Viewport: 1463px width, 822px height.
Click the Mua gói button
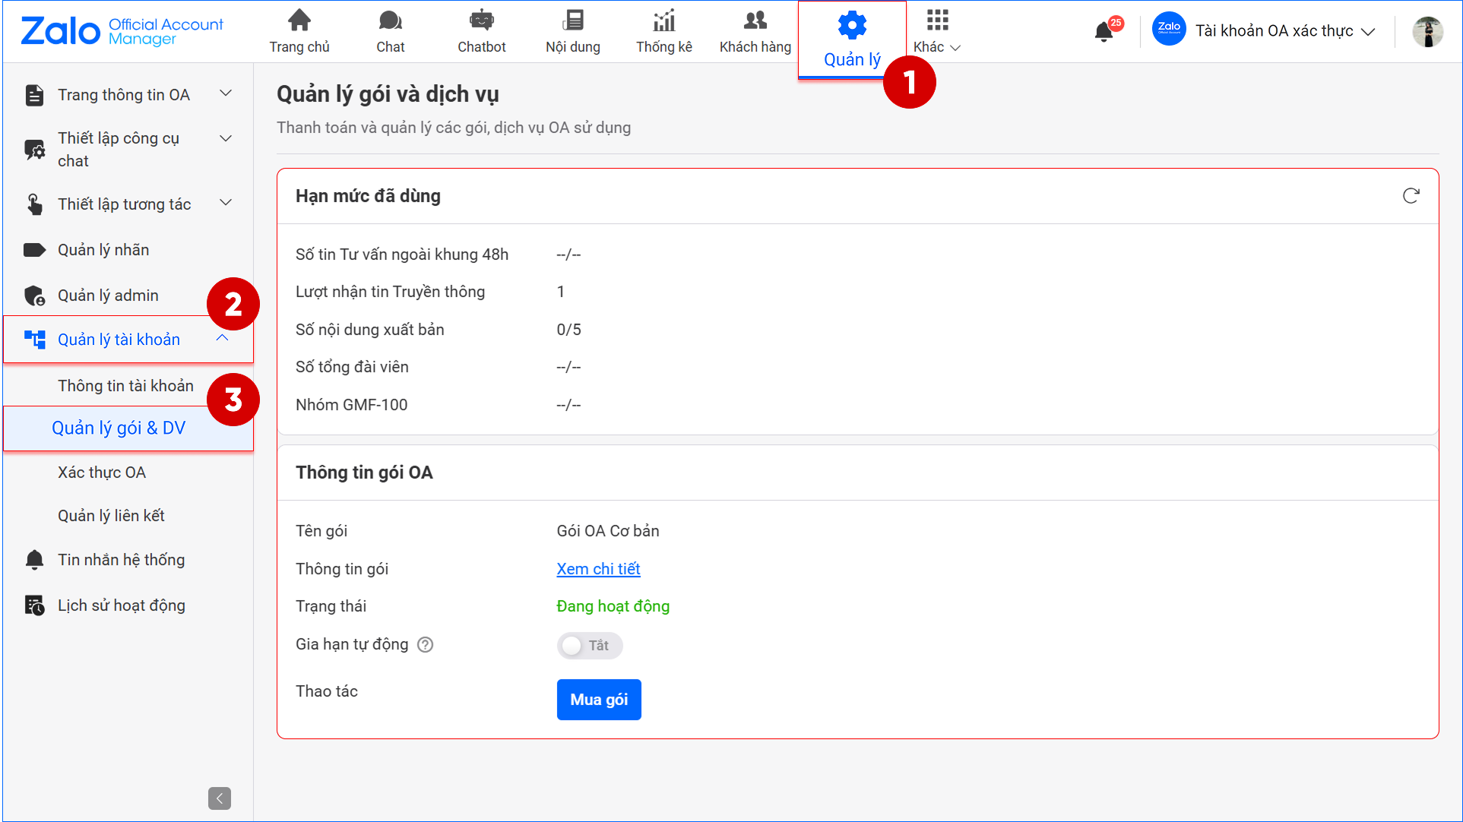coord(599,700)
